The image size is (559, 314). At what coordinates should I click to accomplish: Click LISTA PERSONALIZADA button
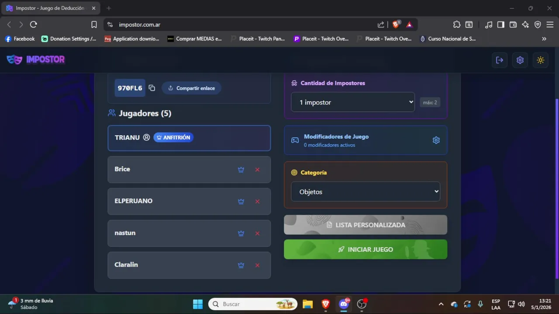point(366,225)
